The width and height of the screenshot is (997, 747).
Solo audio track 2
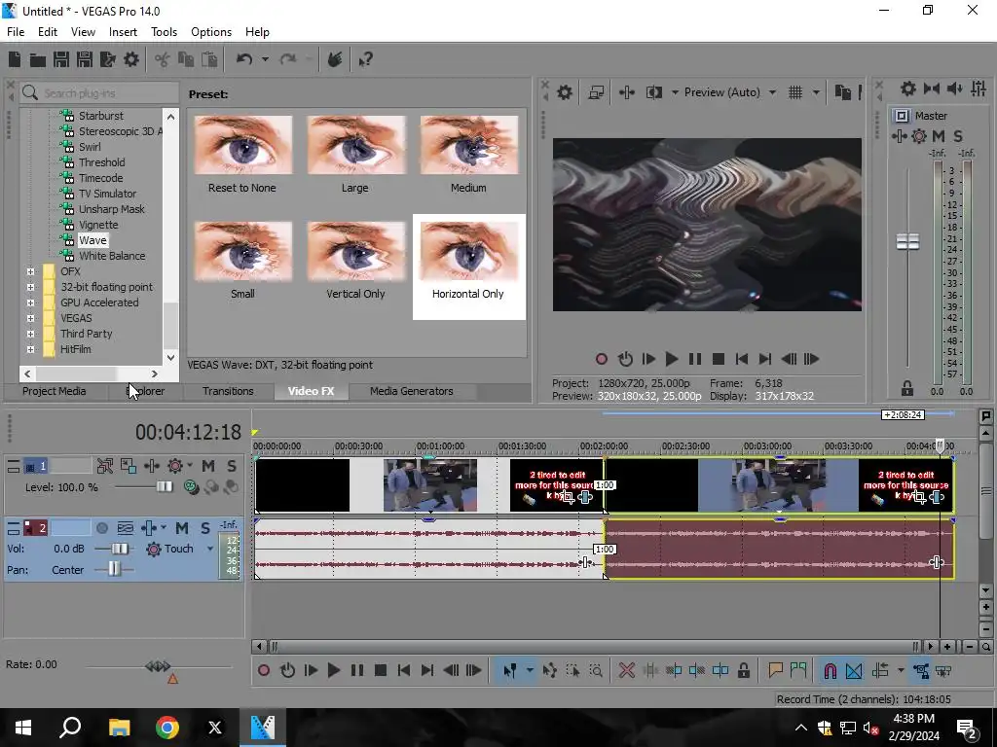click(205, 528)
